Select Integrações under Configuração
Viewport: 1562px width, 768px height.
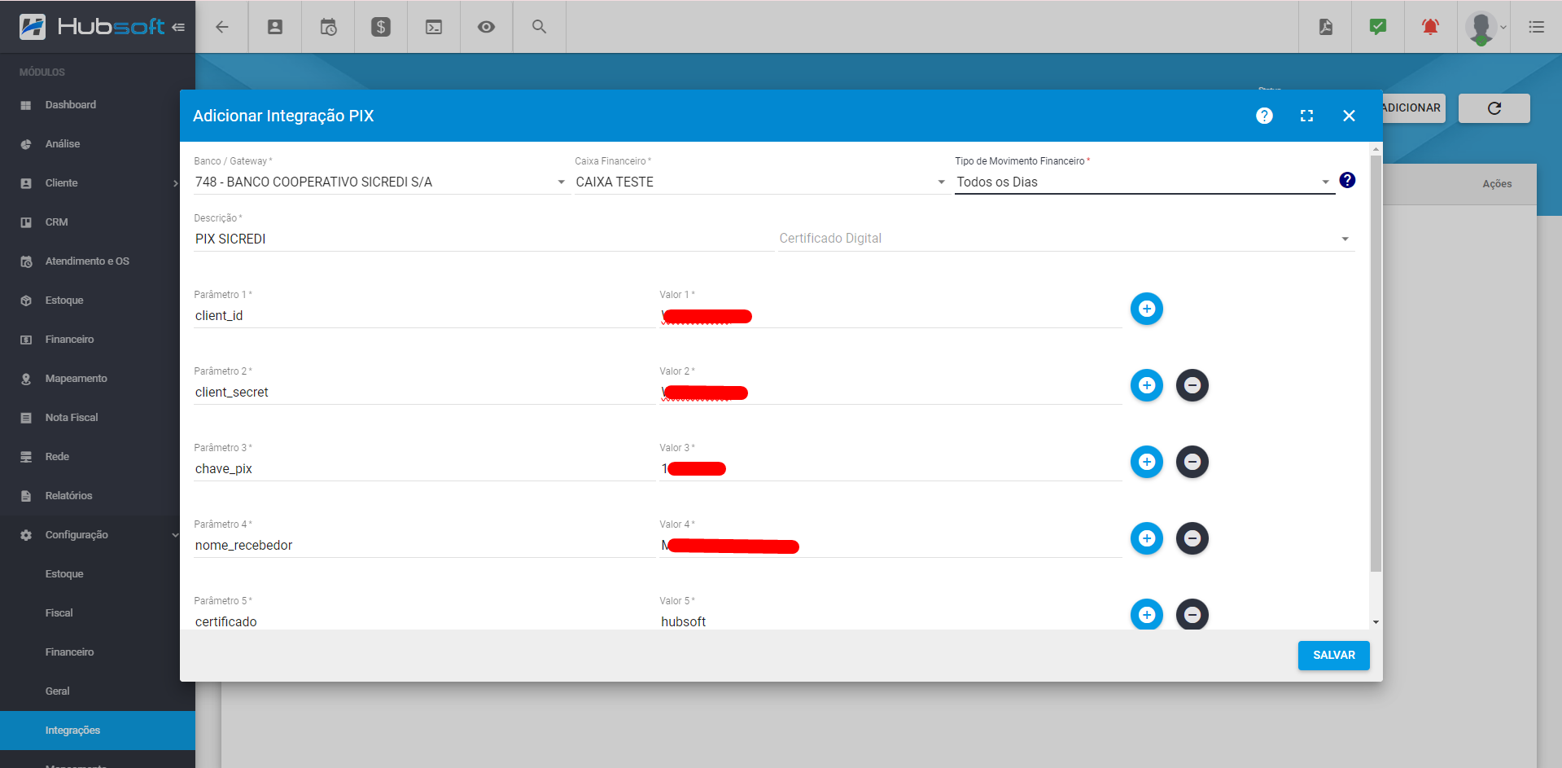98,731
